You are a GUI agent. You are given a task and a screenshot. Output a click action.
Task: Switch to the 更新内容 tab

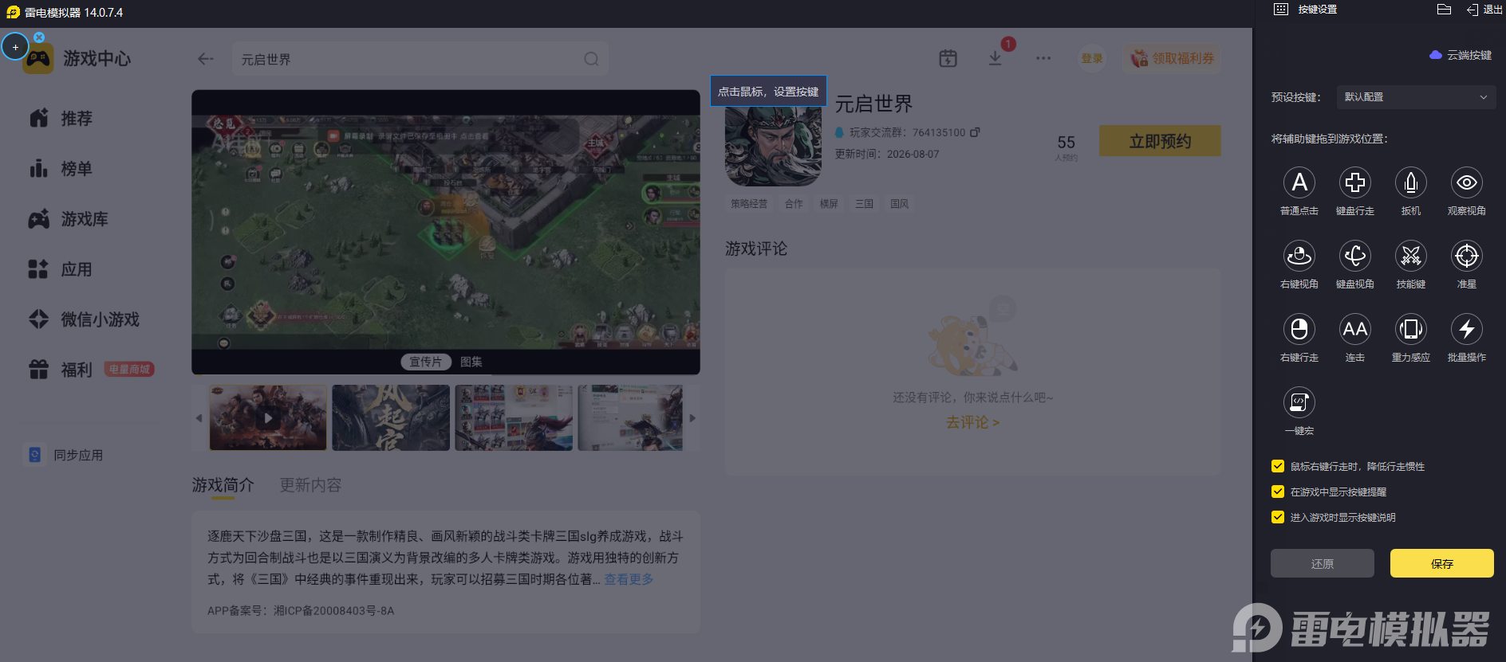pyautogui.click(x=310, y=485)
